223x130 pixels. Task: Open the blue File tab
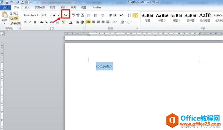coord(5,7)
